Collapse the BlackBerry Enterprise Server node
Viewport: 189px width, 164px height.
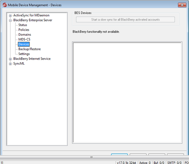coord(10,20)
